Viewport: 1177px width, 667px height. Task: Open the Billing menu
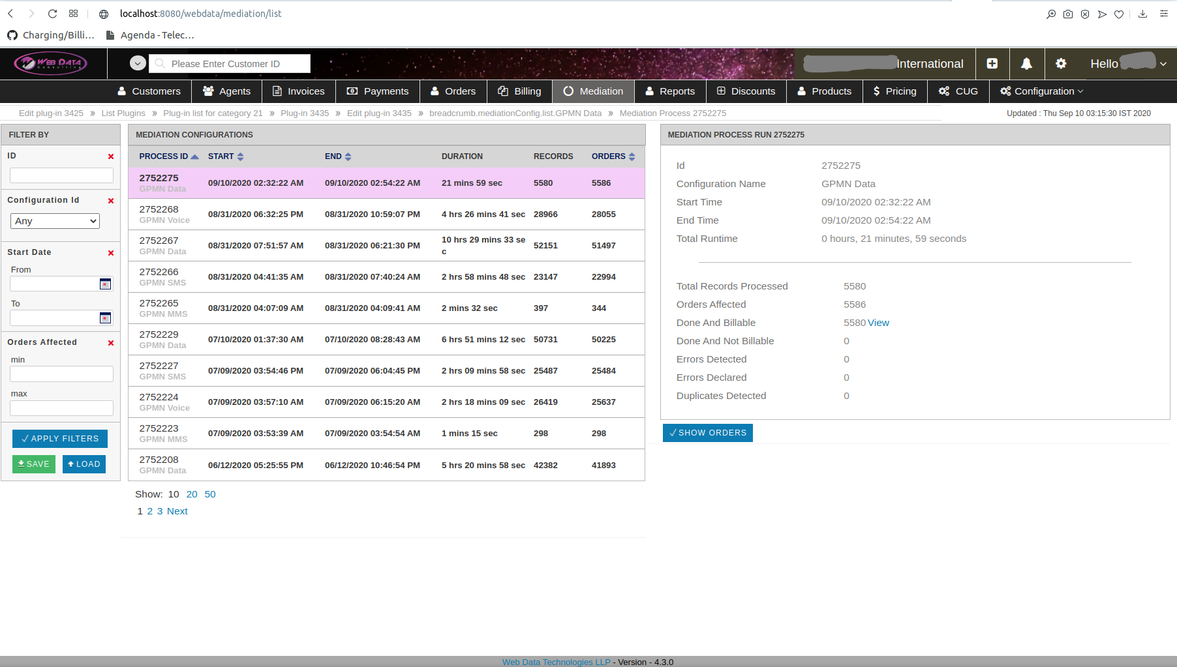click(x=519, y=91)
